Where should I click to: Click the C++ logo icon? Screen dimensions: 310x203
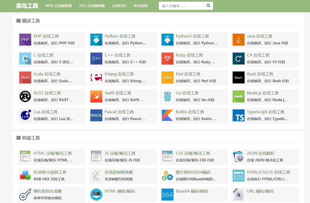click(96, 59)
